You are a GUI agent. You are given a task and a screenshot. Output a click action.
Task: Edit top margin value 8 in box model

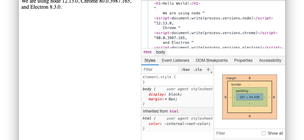[x=249, y=78]
